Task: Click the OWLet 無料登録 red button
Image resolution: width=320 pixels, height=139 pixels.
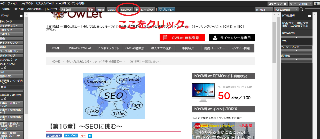Action: 182,38
